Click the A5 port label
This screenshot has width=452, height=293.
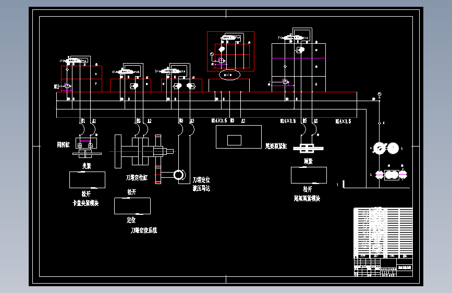point(315,121)
